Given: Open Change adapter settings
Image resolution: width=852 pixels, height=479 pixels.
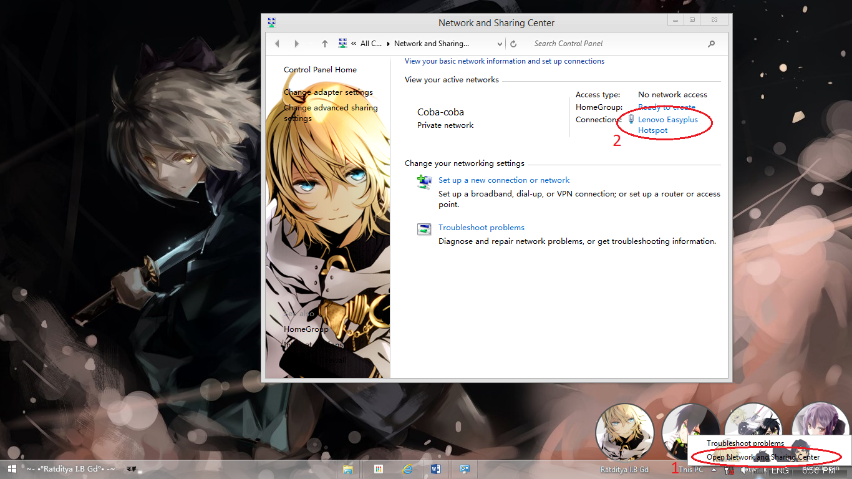Looking at the screenshot, I should (x=328, y=92).
